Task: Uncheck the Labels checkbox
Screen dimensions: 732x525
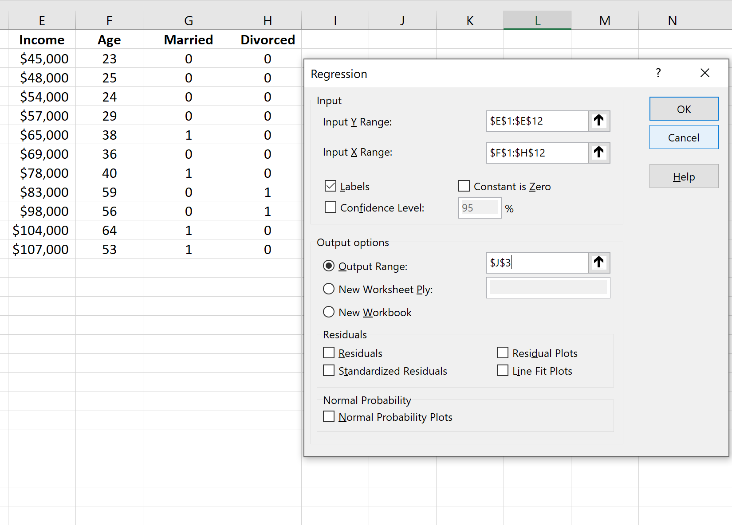Action: click(330, 186)
